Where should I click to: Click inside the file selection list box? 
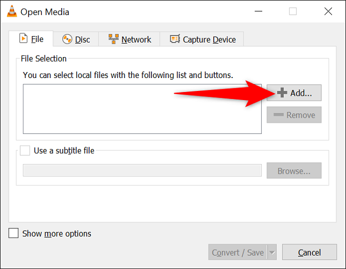pyautogui.click(x=142, y=109)
